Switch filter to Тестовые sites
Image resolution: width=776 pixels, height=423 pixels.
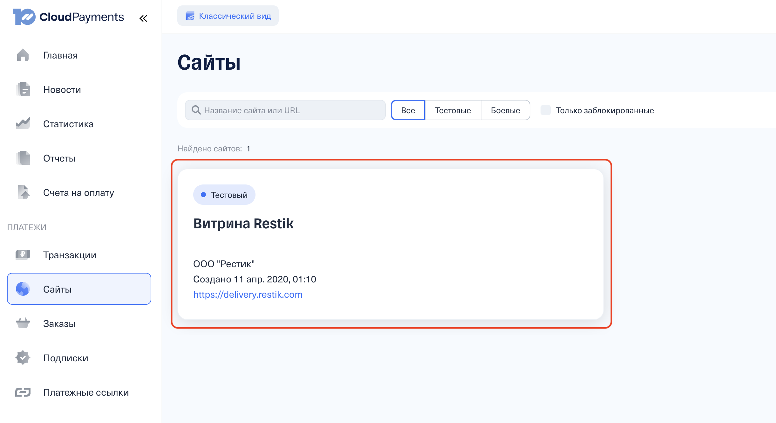[x=453, y=110]
